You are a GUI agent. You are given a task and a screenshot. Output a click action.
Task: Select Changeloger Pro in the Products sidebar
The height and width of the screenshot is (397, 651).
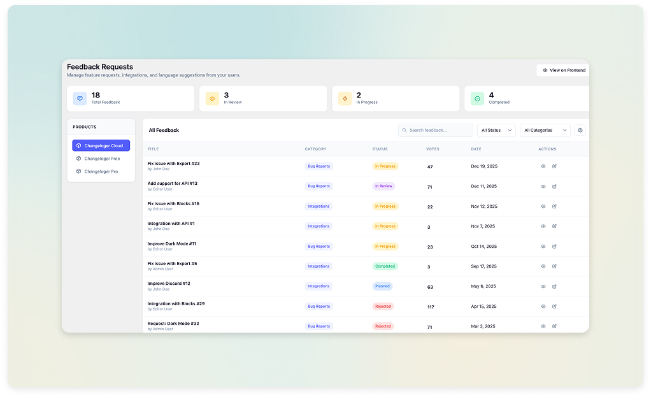pos(101,171)
